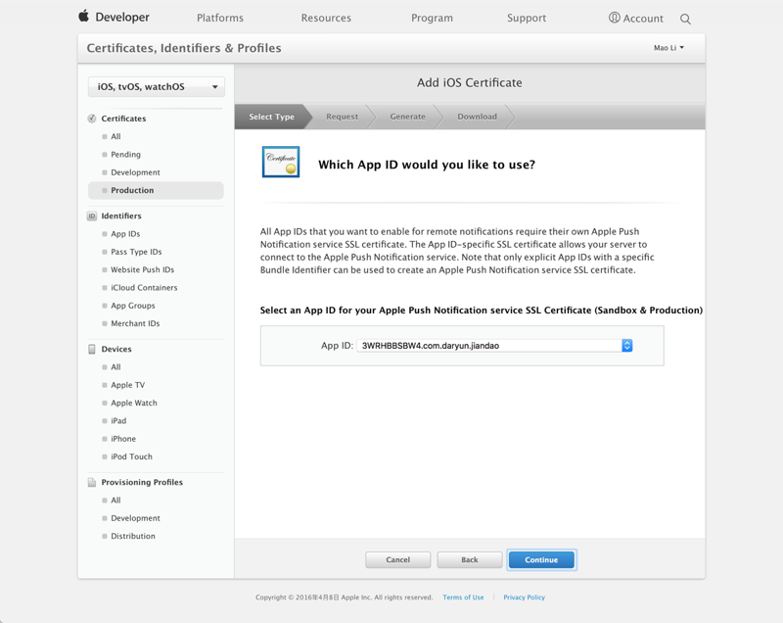Image resolution: width=783 pixels, height=623 pixels.
Task: Show Apple TV devices
Action: [x=127, y=385]
